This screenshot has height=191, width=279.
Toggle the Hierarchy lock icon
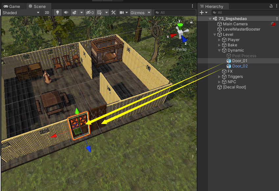point(271,6)
